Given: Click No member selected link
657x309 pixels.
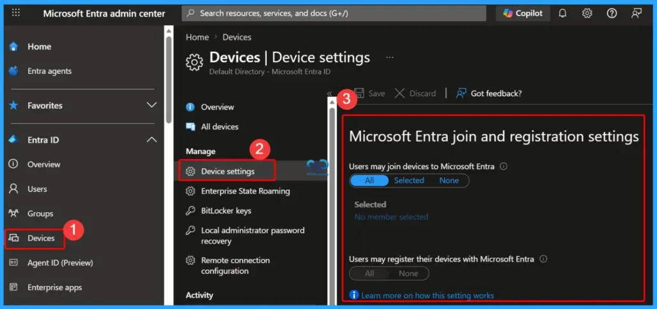Looking at the screenshot, I should point(391,217).
